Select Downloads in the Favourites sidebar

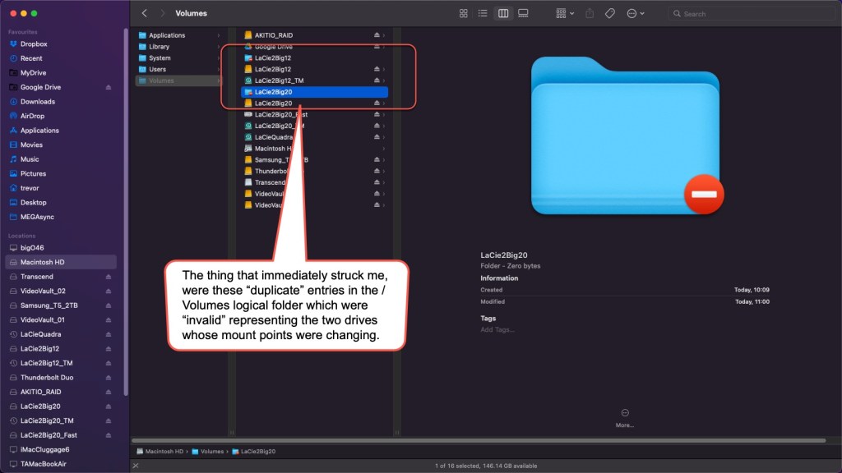point(38,102)
